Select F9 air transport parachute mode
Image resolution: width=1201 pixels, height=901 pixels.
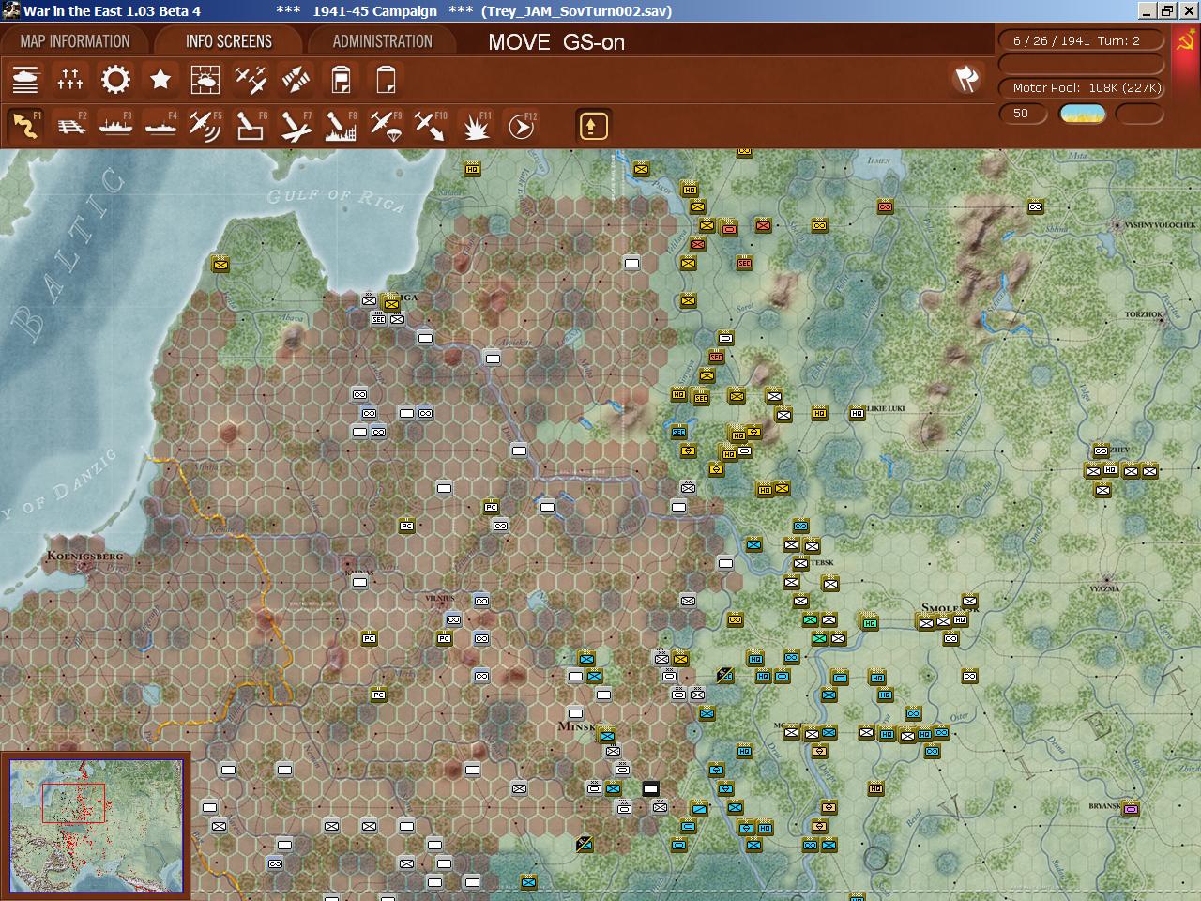pyautogui.click(x=386, y=125)
